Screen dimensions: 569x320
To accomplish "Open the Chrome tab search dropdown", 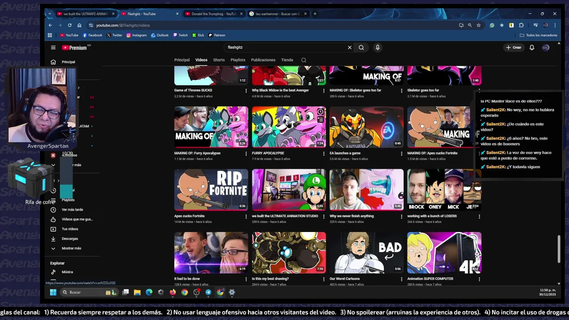I will point(50,14).
